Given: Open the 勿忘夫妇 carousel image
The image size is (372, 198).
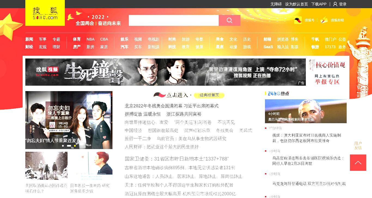Looking at the screenshot, I should point(69,120).
